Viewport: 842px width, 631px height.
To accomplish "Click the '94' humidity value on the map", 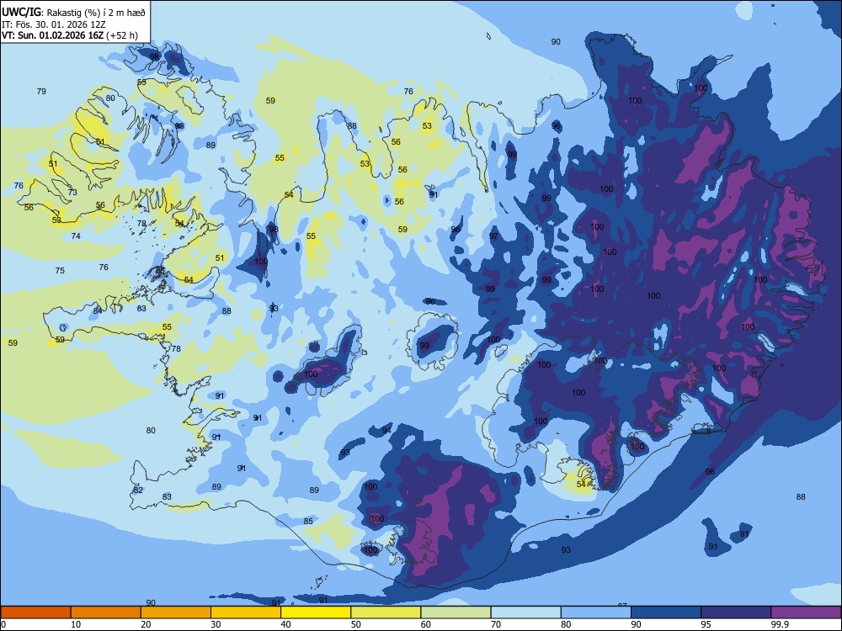I will pyautogui.click(x=386, y=430).
